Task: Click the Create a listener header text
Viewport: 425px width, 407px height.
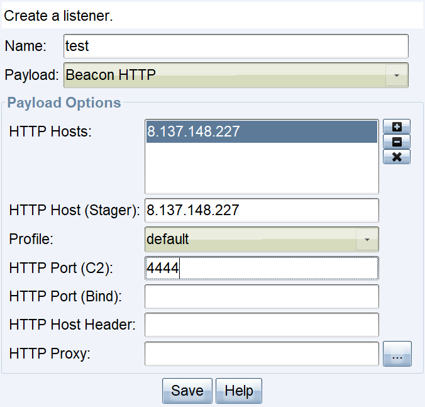Action: click(x=58, y=16)
